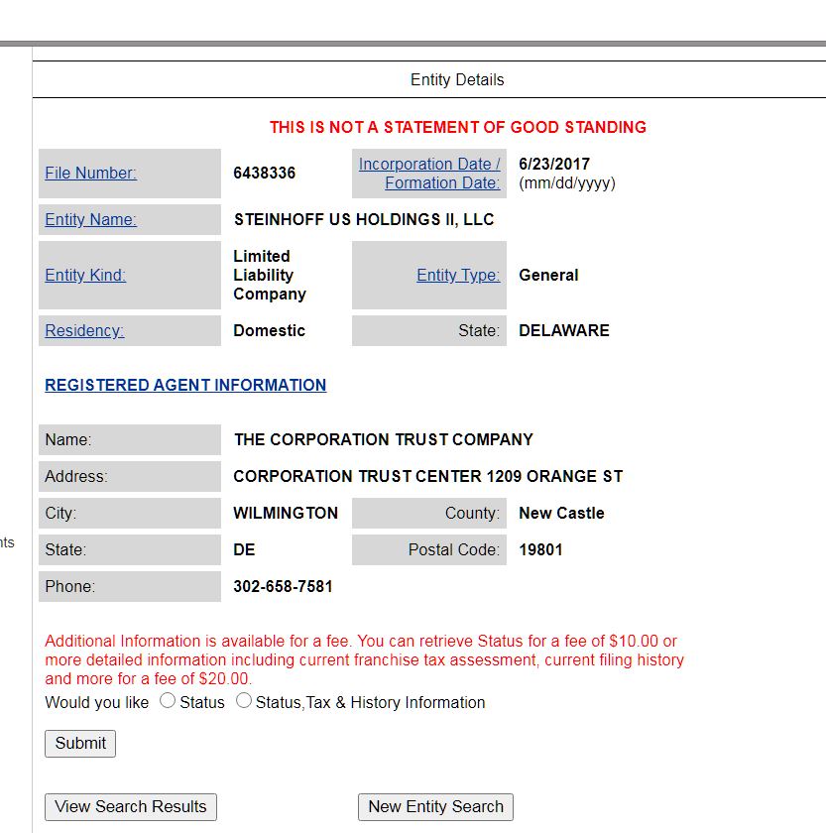The height and width of the screenshot is (833, 826).
Task: Click the Domestic residency value
Action: (x=269, y=330)
